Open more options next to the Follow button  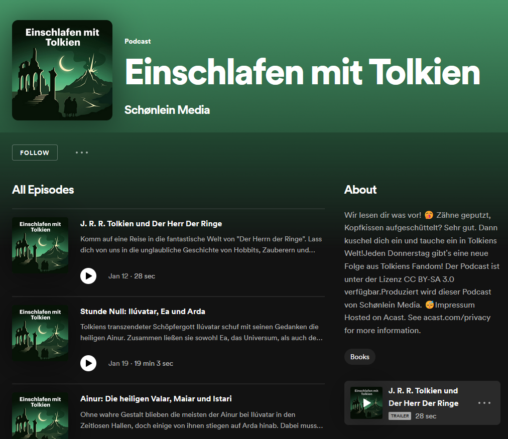click(x=82, y=153)
